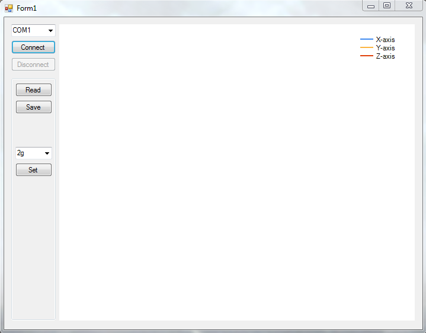Screen dimensions: 426x333
Task: Select the Z-axis legend label
Action: pyautogui.click(x=385, y=56)
